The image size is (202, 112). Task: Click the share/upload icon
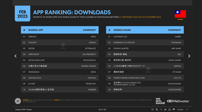pyautogui.click(x=170, y=110)
